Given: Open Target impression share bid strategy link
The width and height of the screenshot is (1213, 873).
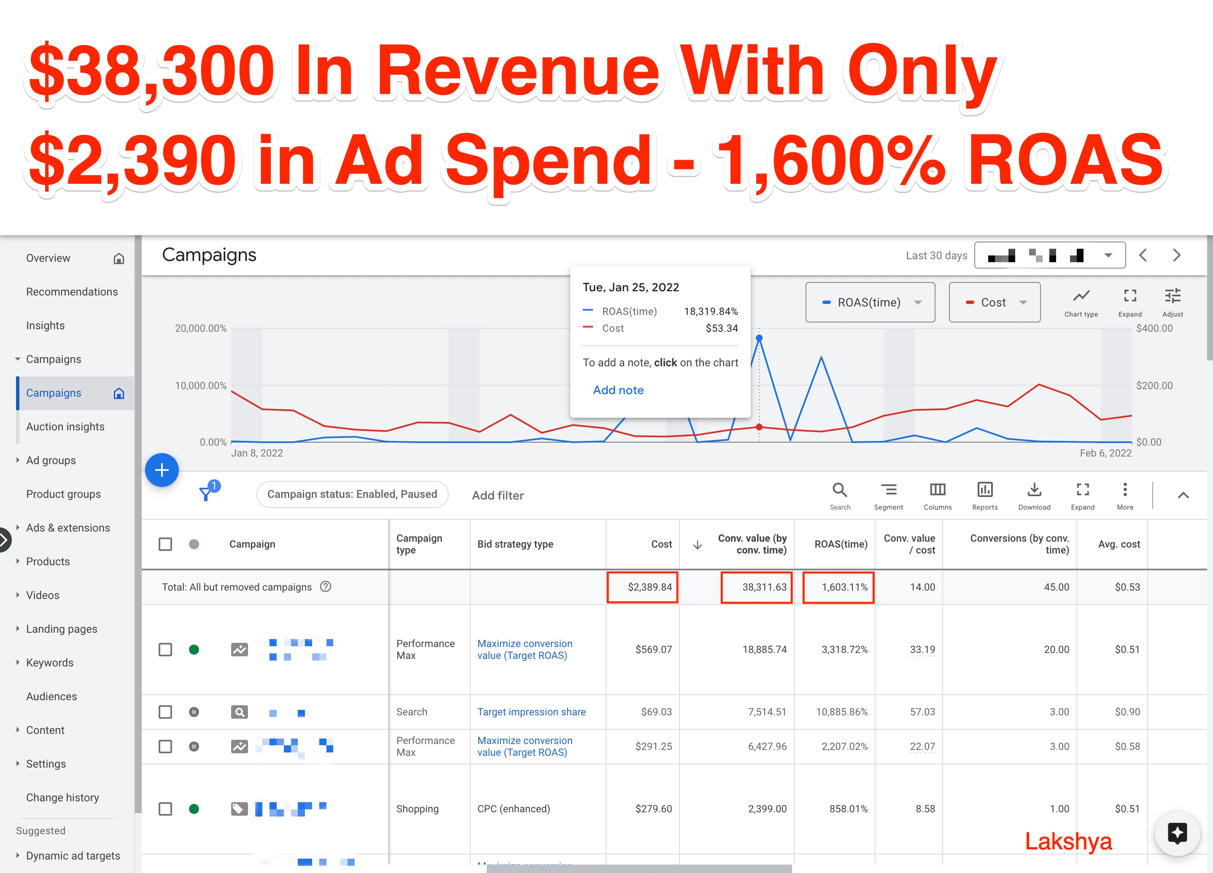Looking at the screenshot, I should pos(531,712).
